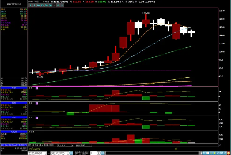Image resolution: width=231 pixels, height=155 pixels.
Task: Click the 85.30 low price label
Action: point(40,77)
